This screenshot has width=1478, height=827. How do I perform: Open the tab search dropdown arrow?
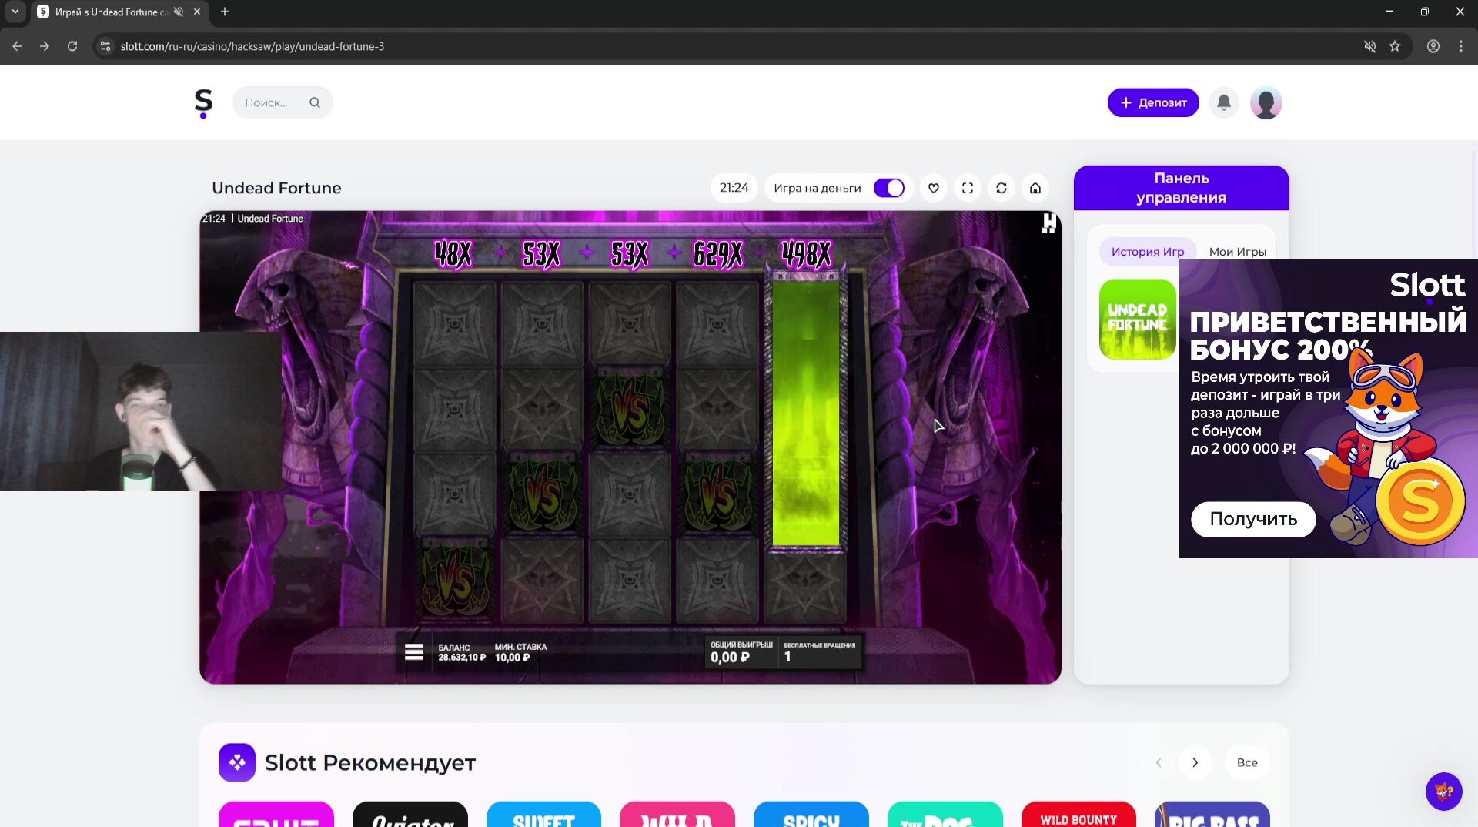tap(15, 12)
